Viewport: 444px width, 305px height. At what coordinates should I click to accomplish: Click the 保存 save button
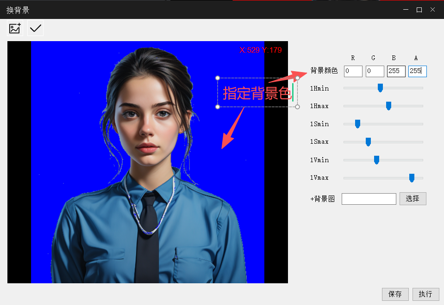click(x=395, y=294)
